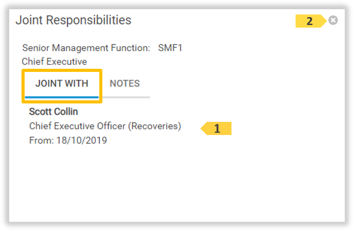354x231 pixels.
Task: Switch to the NOTES tab
Action: 125,83
